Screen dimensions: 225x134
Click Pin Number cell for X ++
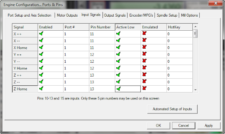tap(102, 34)
